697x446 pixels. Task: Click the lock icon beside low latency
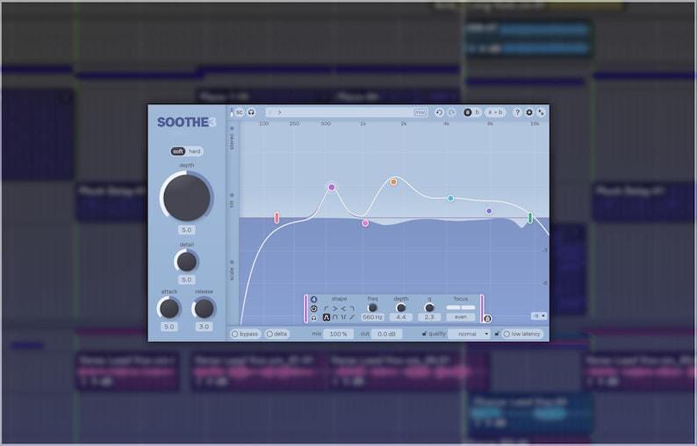pos(497,334)
